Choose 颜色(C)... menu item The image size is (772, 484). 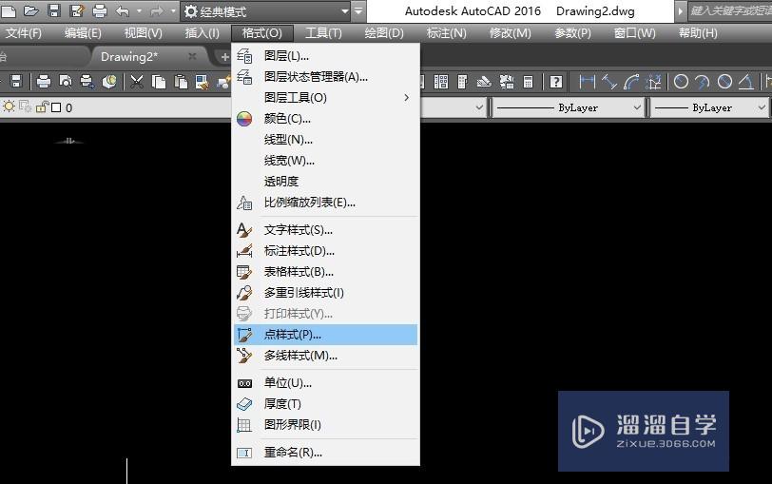pos(325,119)
